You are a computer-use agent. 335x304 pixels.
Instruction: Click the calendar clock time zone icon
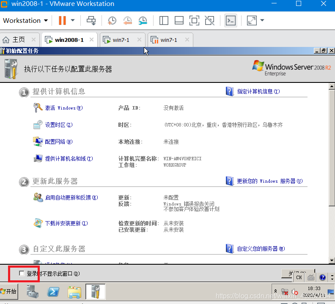click(38, 125)
